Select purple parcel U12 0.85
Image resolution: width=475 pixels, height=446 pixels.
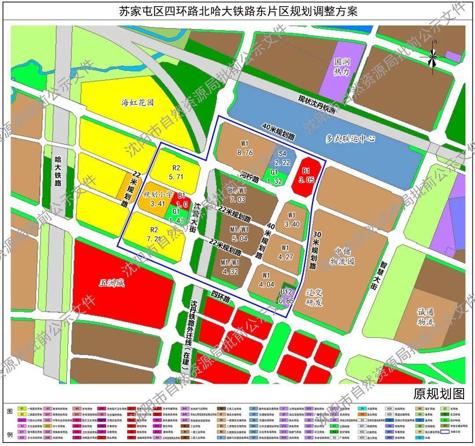pyautogui.click(x=286, y=296)
